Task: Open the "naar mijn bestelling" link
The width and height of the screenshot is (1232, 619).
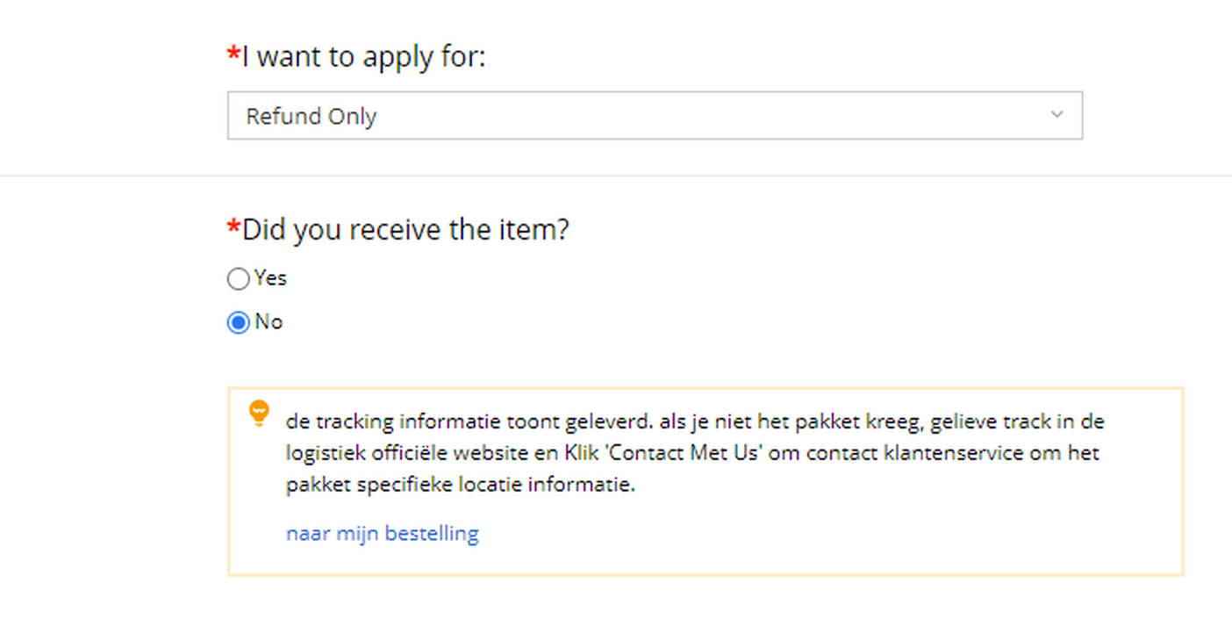Action: point(382,533)
